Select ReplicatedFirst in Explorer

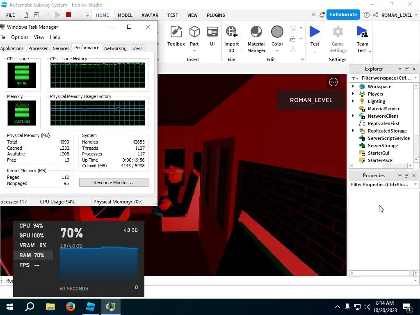pos(383,123)
